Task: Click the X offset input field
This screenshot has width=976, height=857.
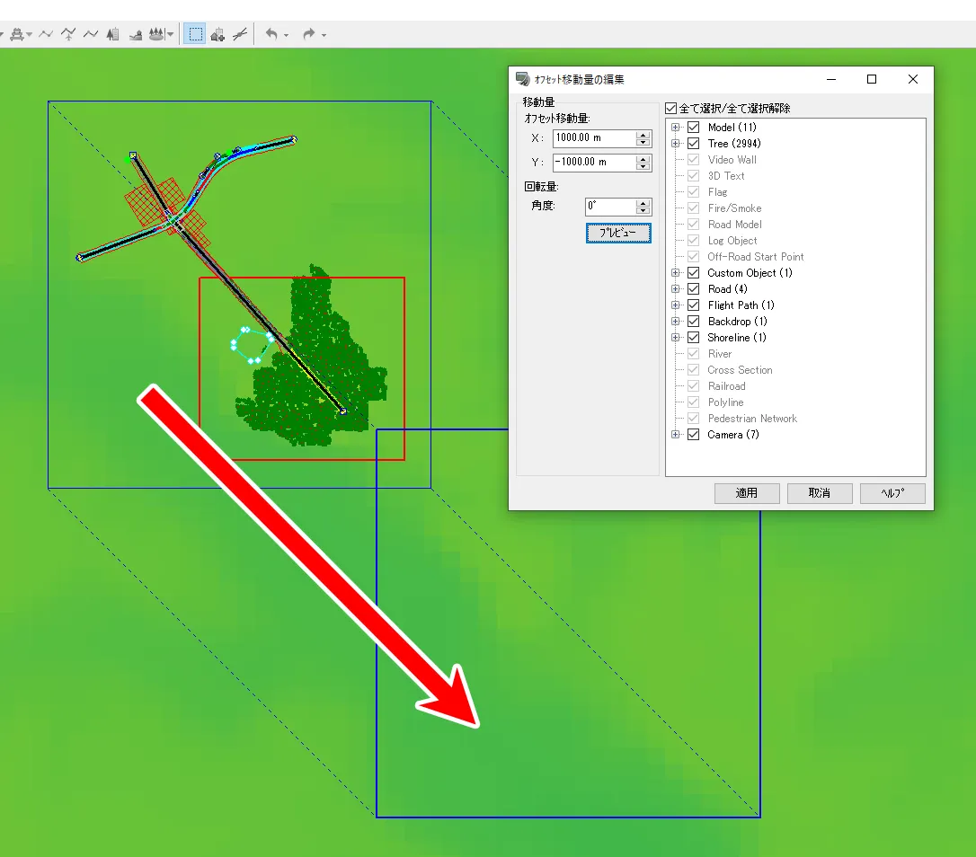Action: tap(594, 138)
